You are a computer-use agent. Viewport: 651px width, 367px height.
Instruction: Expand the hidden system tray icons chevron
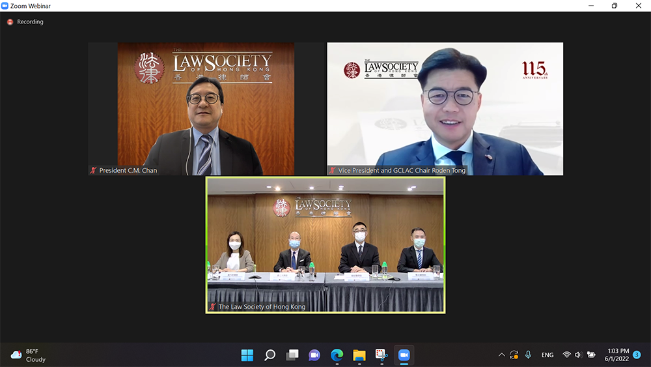(501, 355)
